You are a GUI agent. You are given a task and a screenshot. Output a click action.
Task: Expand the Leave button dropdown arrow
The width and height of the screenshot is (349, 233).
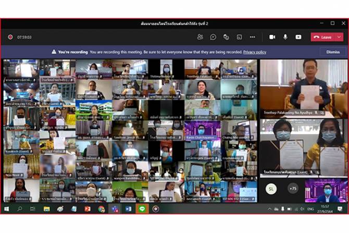pos(339,37)
